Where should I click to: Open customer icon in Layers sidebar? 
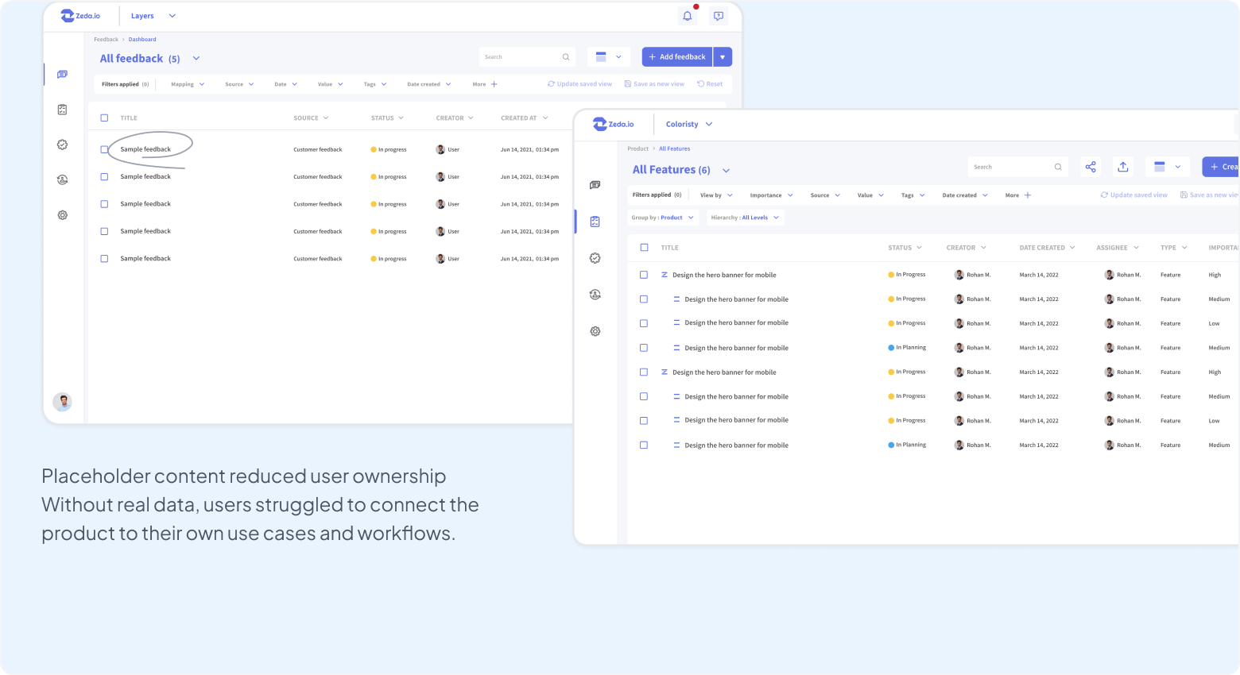62,180
